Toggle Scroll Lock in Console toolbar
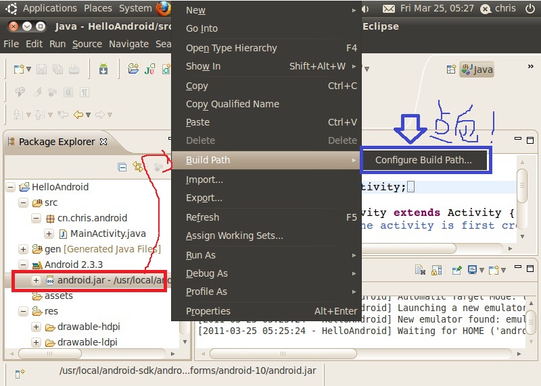 click(436, 271)
